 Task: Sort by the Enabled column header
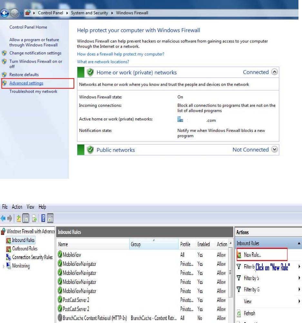[205, 244]
